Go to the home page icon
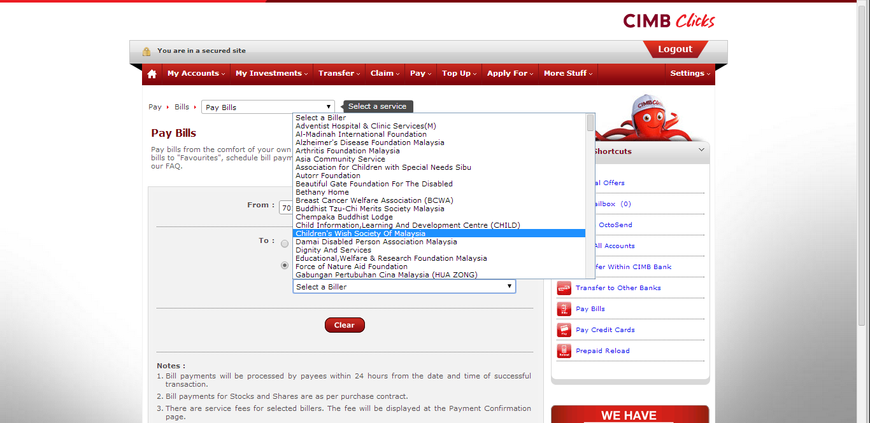Image resolution: width=870 pixels, height=423 pixels. pyautogui.click(x=152, y=74)
